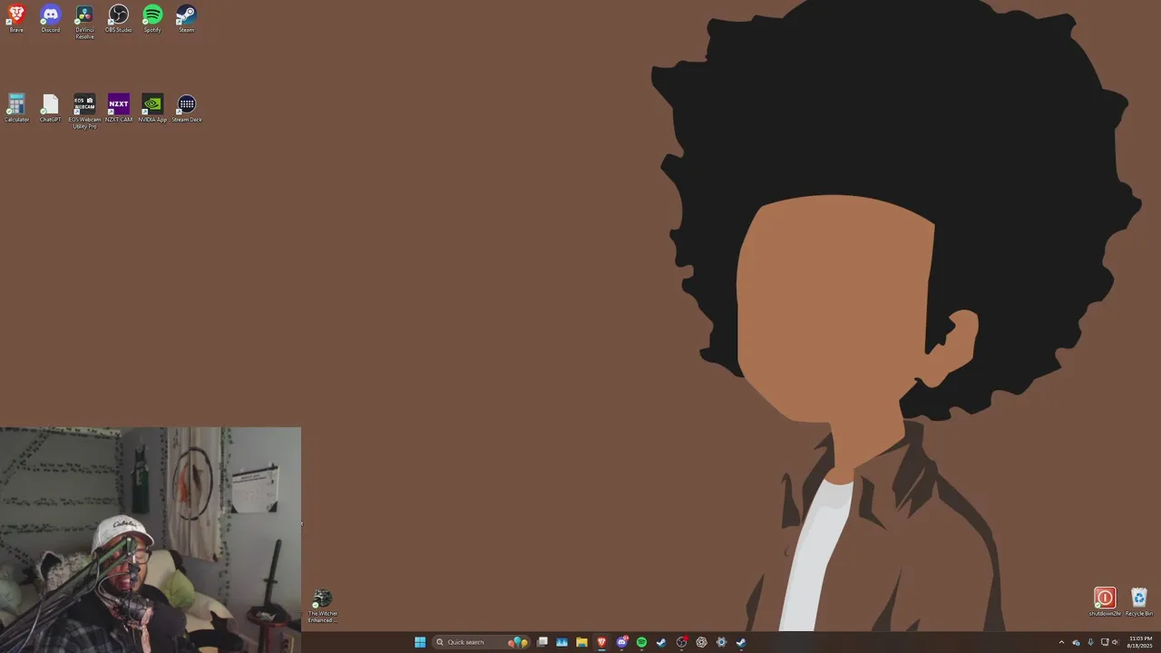The height and width of the screenshot is (653, 1161).
Task: Select the shutdown2hr desktop shortcut
Action: tap(1105, 602)
